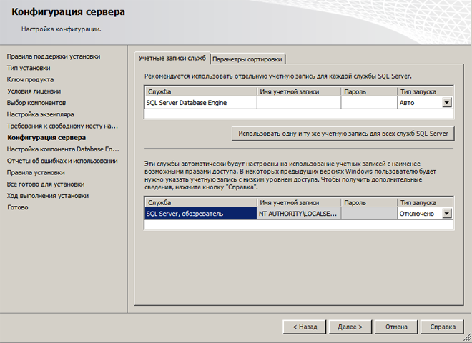Click the Ключ продукта step
Screen dimensions: 472x343
30,80
